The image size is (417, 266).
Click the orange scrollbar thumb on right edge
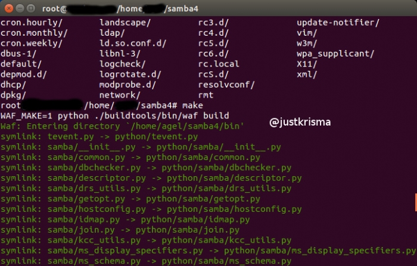pyautogui.click(x=415, y=201)
